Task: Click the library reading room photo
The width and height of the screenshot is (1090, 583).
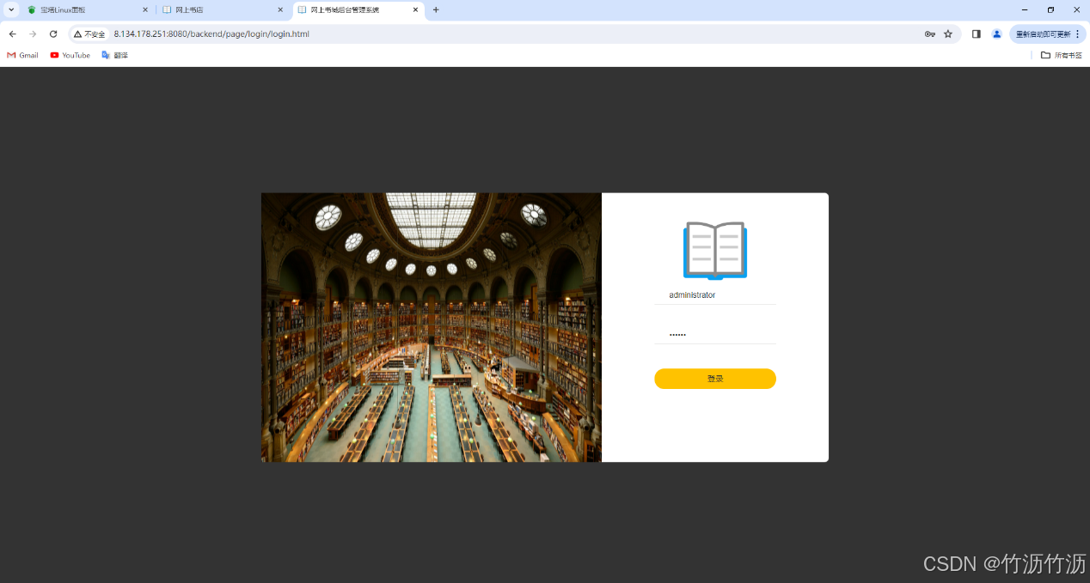Action: tap(431, 327)
